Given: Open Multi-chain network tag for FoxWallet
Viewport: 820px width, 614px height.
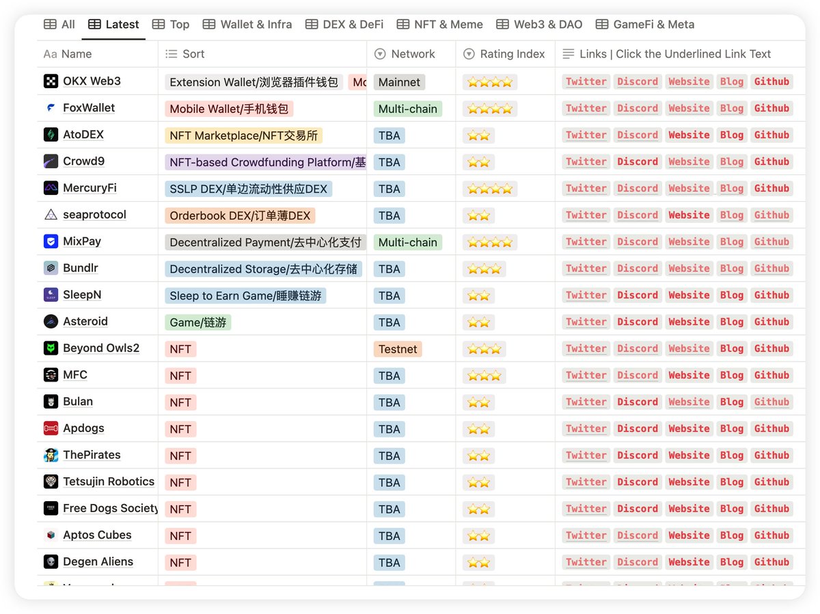Looking at the screenshot, I should [408, 109].
